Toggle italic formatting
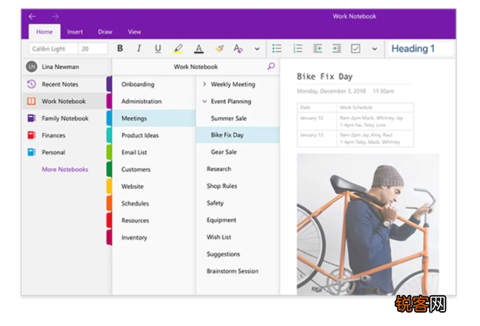This screenshot has height=326, width=480. [139, 49]
